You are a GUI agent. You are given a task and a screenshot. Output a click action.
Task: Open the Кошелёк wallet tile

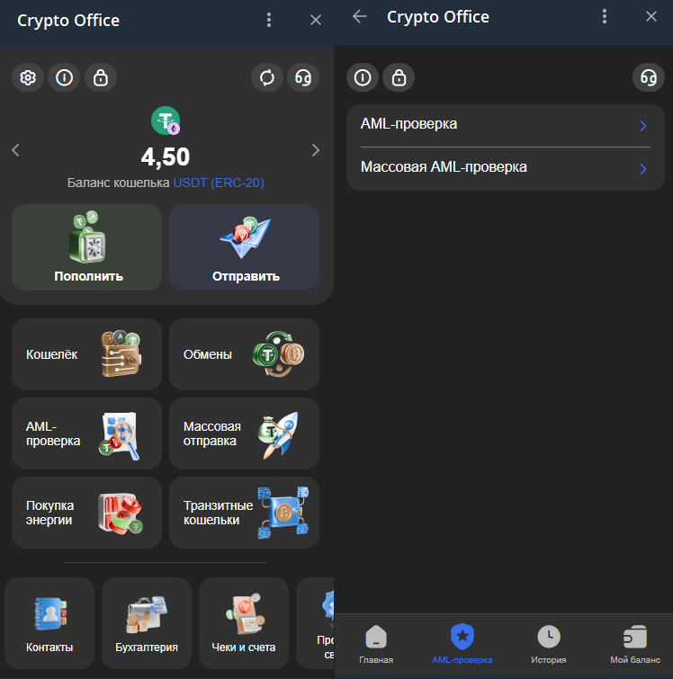pyautogui.click(x=87, y=354)
